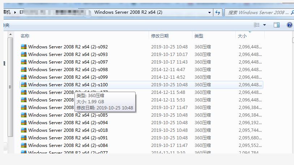Click the archive icon of the s018 file
Screen dimensions: 294x165
pyautogui.click(x=24, y=130)
